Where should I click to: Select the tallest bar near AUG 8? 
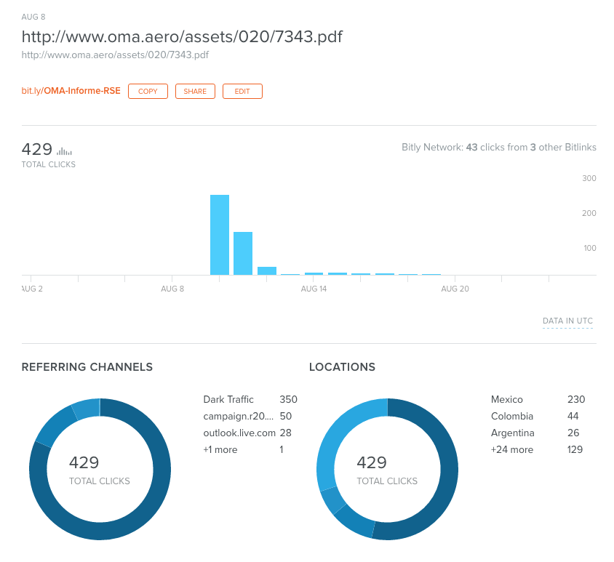click(x=220, y=233)
